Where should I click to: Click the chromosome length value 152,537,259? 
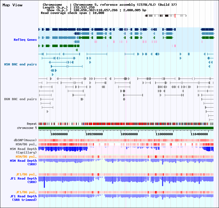(x=84, y=7)
